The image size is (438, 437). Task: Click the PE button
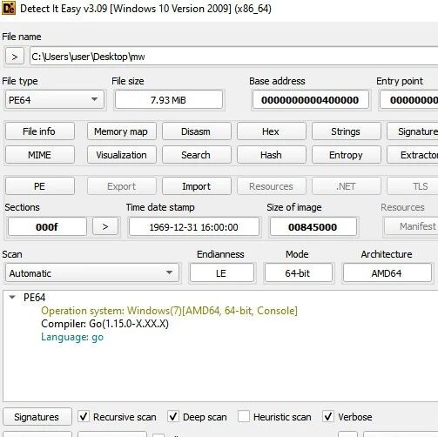pos(40,186)
